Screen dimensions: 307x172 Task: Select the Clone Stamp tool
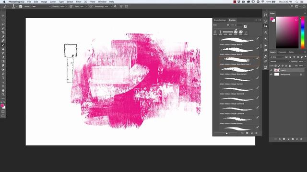click(x=3, y=49)
